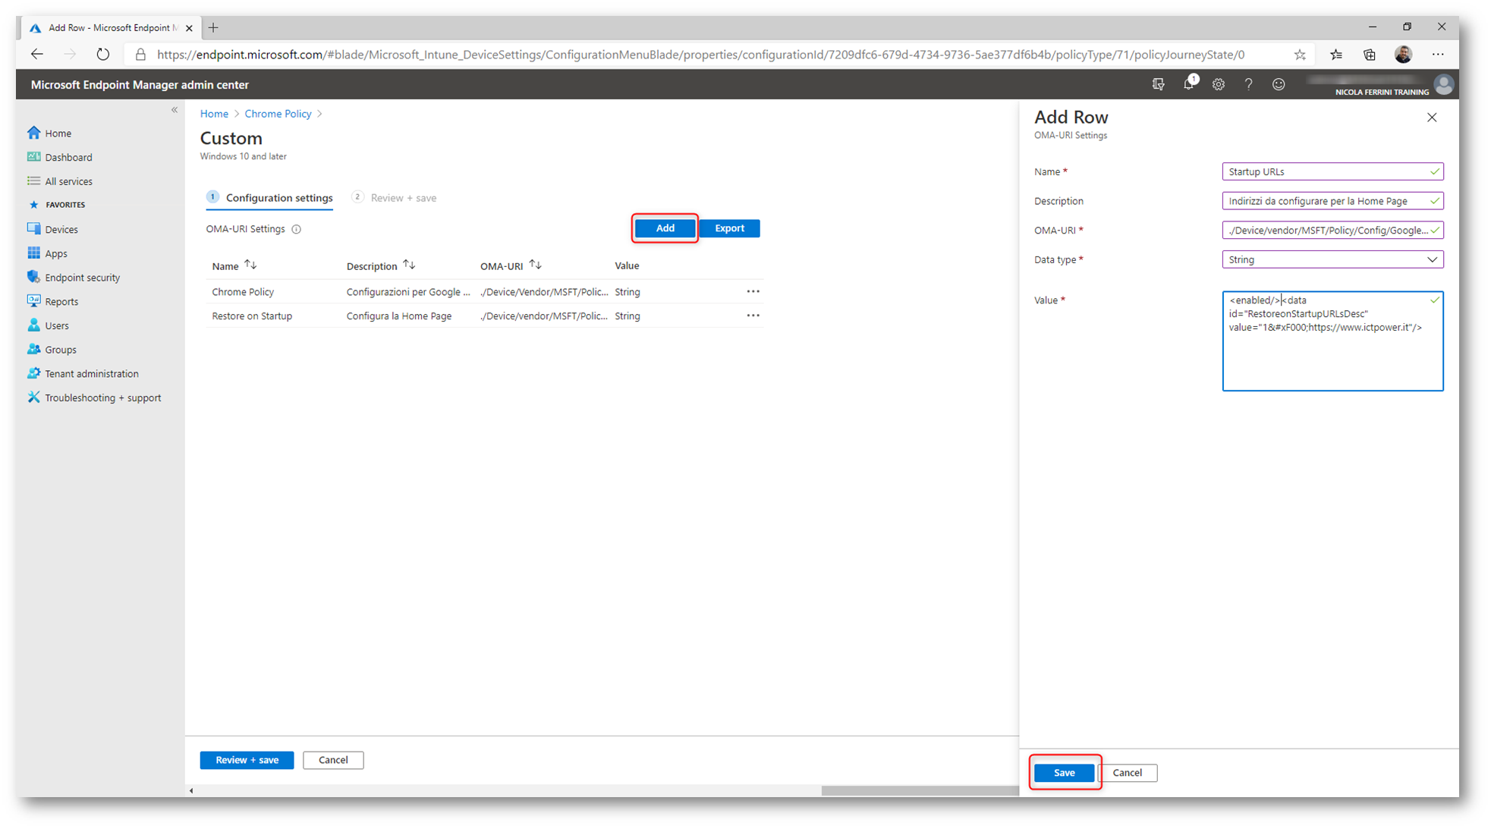The width and height of the screenshot is (1491, 829).
Task: Go back in the browser
Action: tap(36, 55)
